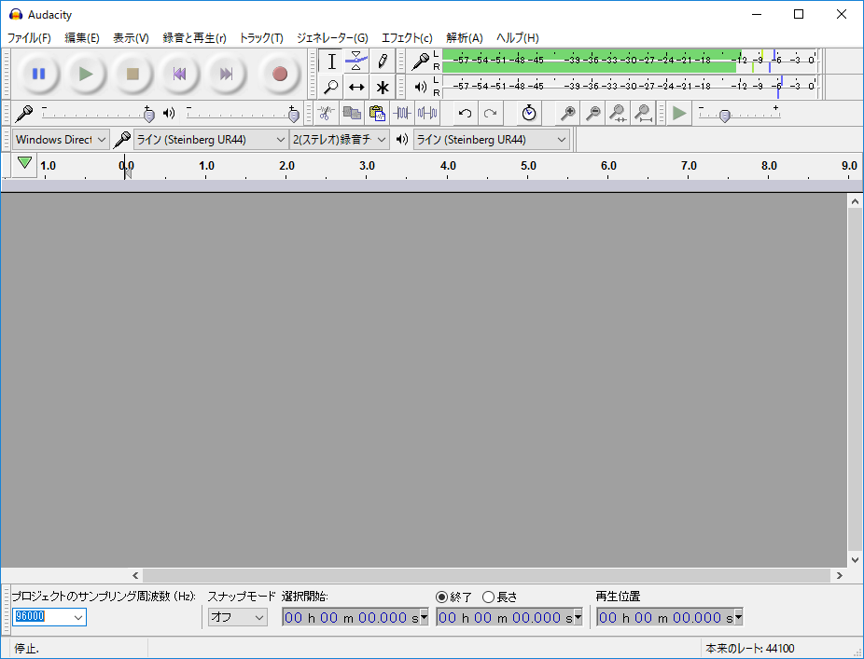Click the Paste clipboard icon

point(377,114)
